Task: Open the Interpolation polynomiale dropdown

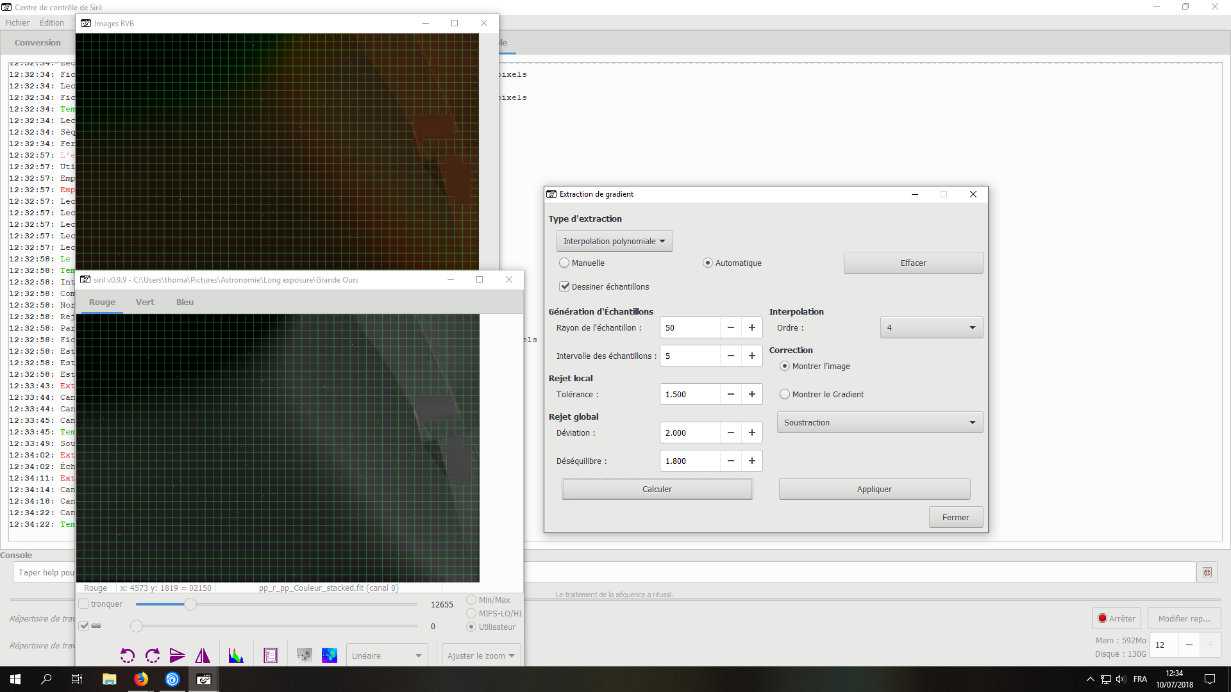Action: coord(614,241)
